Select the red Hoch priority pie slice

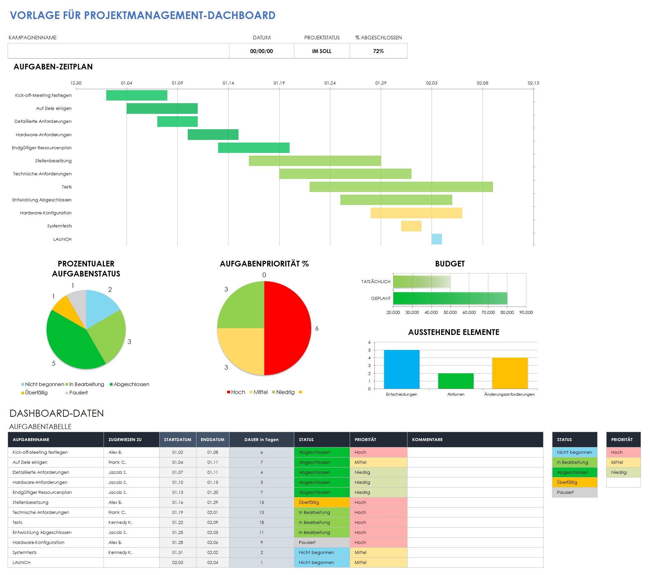[x=287, y=328]
